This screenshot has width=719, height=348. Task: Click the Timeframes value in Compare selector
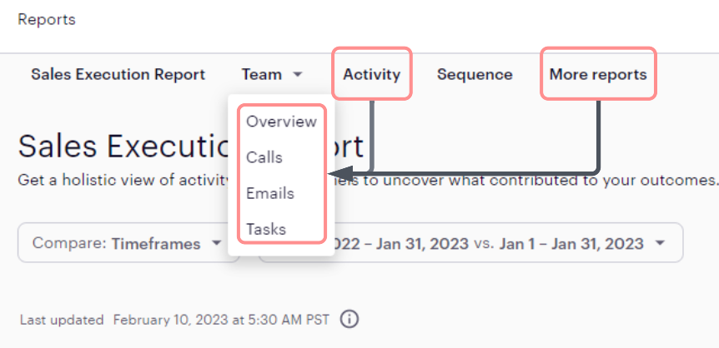click(x=156, y=244)
